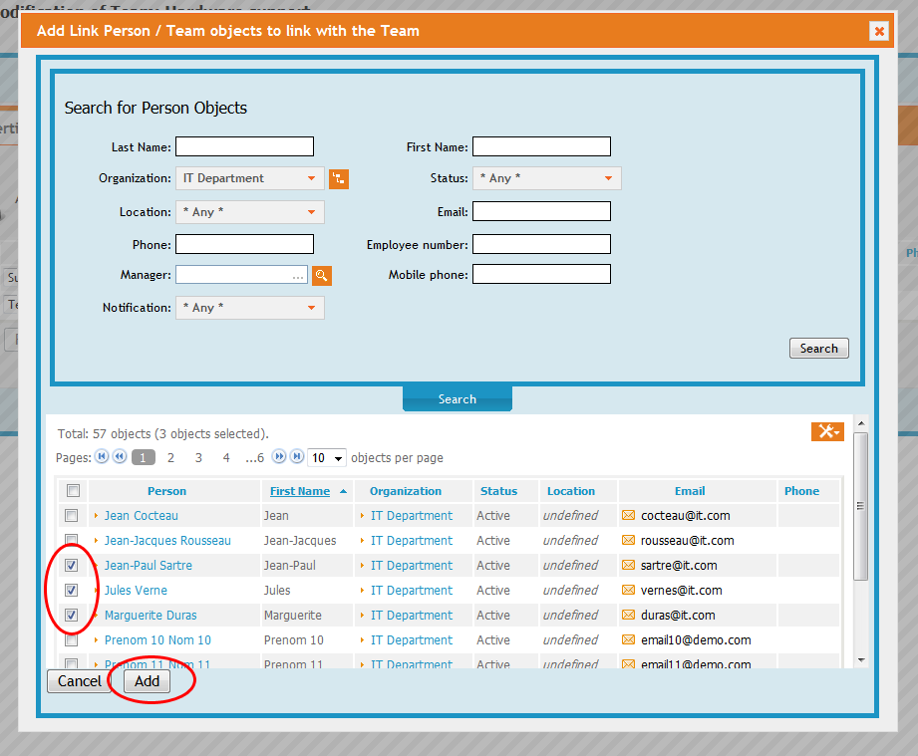Uncheck the Jean-Paul Sartre row checkbox
The width and height of the screenshot is (918, 756).
pyautogui.click(x=71, y=565)
